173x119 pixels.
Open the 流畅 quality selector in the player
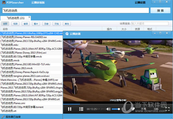pyautogui.click(x=156, y=109)
